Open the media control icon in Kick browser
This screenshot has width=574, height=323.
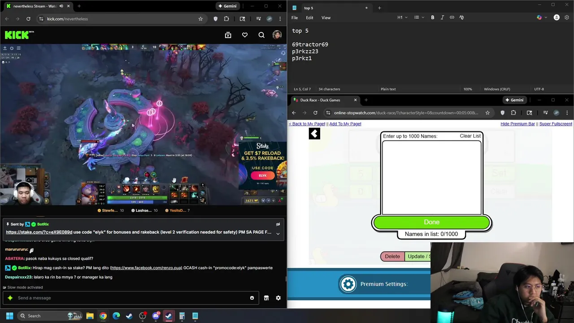[259, 19]
